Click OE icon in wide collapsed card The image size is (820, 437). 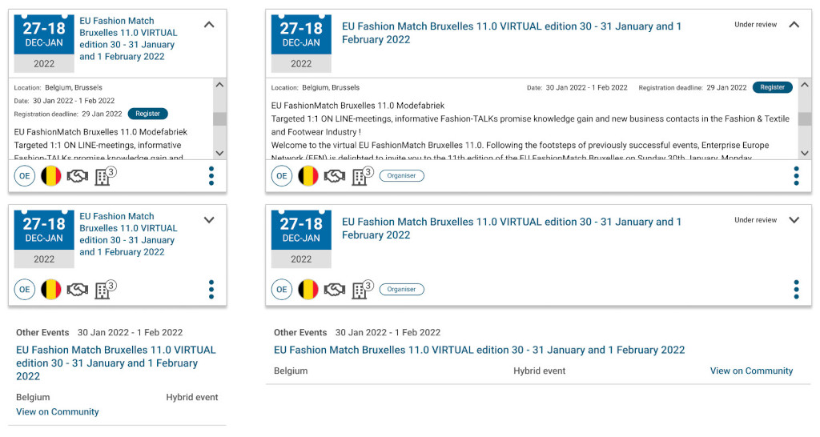click(282, 290)
